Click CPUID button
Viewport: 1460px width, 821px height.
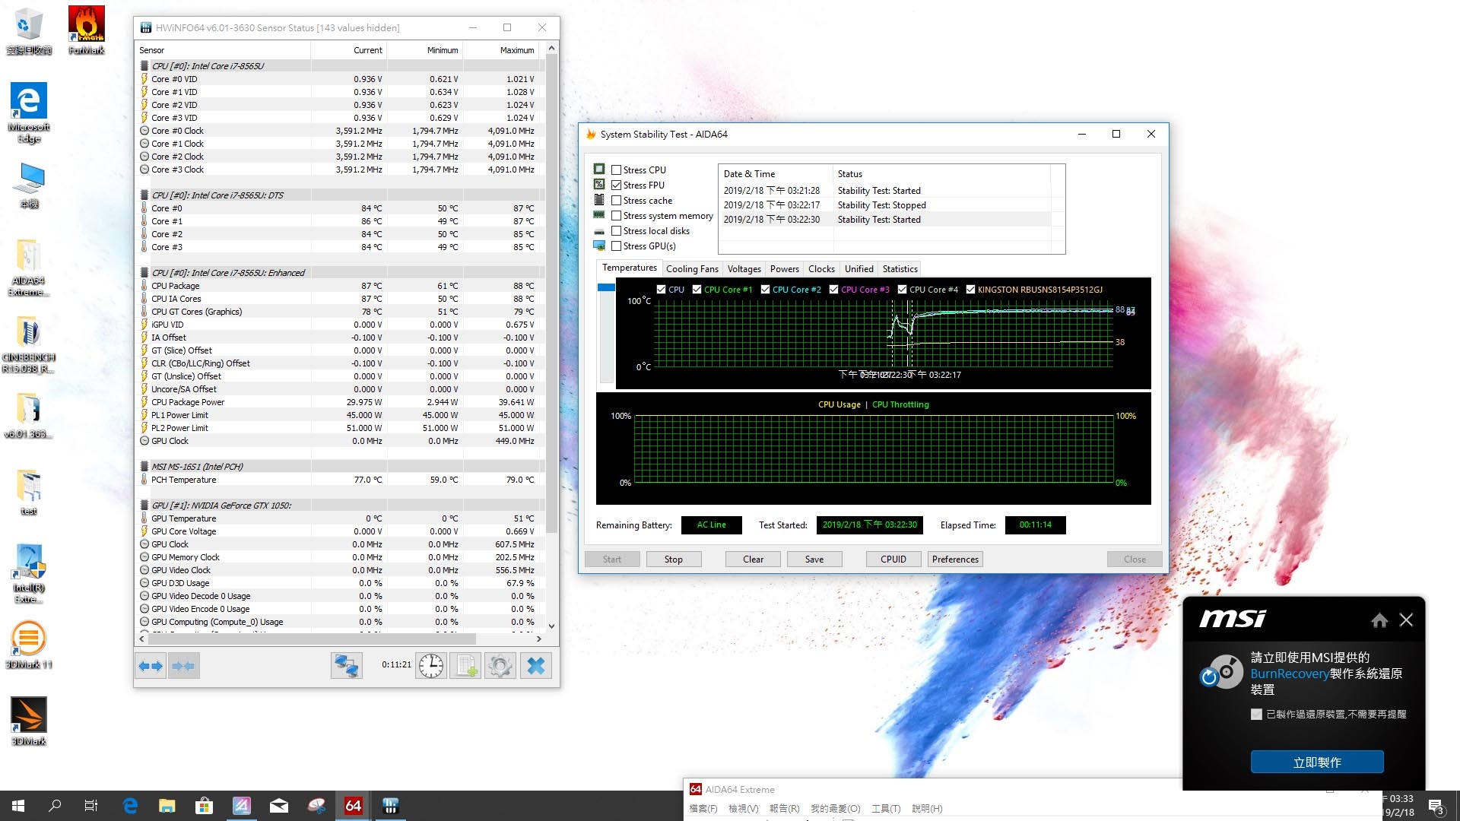[x=893, y=559]
